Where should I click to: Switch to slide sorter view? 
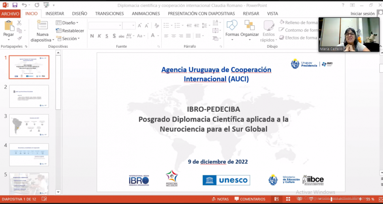click(x=288, y=199)
